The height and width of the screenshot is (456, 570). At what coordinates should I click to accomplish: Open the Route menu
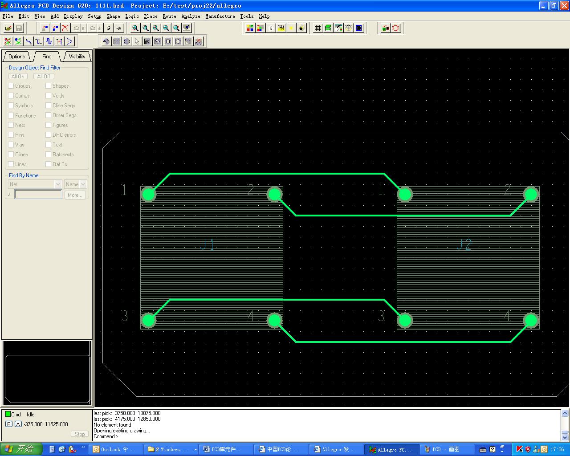[x=169, y=16]
